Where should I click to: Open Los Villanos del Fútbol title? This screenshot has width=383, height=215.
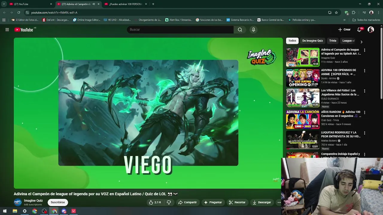(340, 92)
